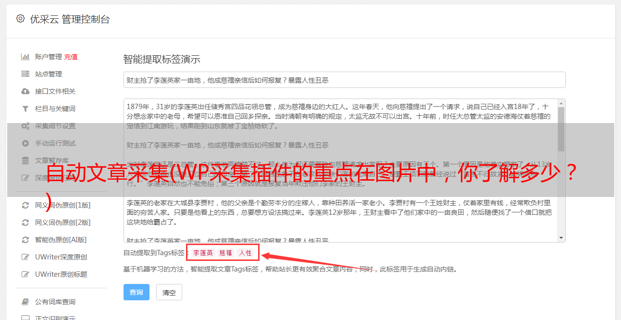Click the blue 查询 button
This screenshot has width=621, height=320.
pyautogui.click(x=137, y=292)
